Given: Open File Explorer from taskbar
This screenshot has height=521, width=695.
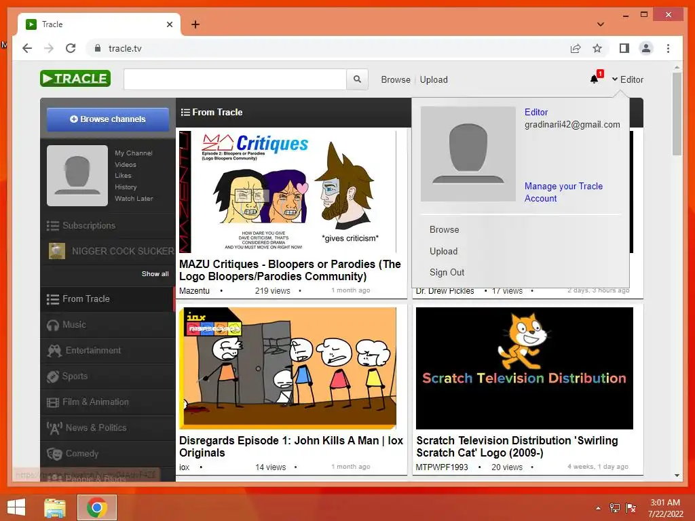Looking at the screenshot, I should (x=55, y=507).
